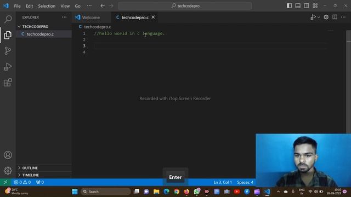Click the ports forwarded status item
The width and height of the screenshot is (351, 197).
point(40,182)
